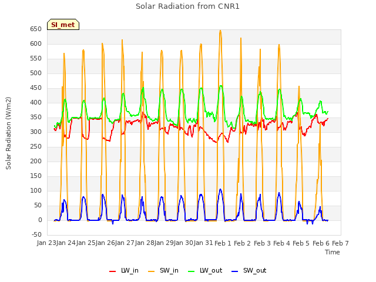
Task: Click the -50 y-axis tick label
Action: 36,234
